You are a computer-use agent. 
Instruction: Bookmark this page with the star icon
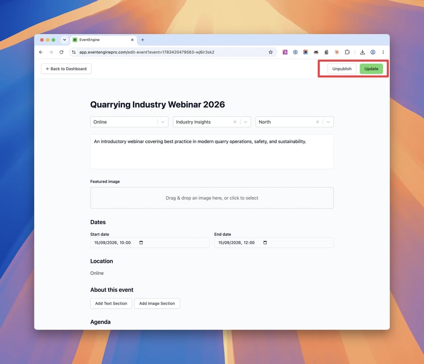coord(271,52)
